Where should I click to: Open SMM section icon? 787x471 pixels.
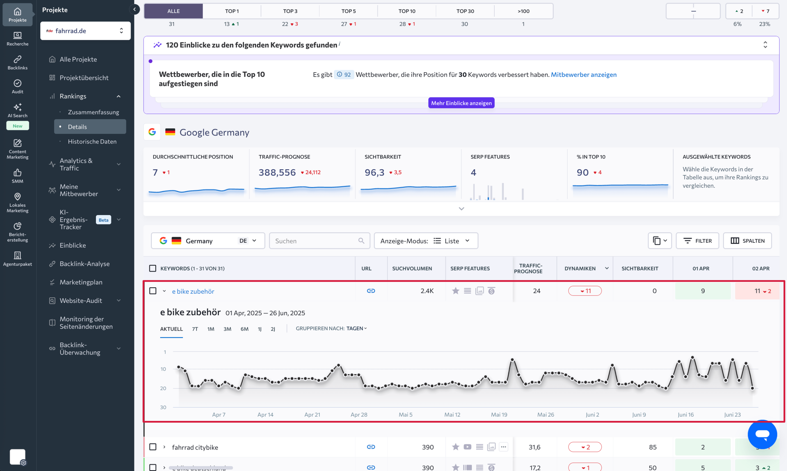click(18, 176)
